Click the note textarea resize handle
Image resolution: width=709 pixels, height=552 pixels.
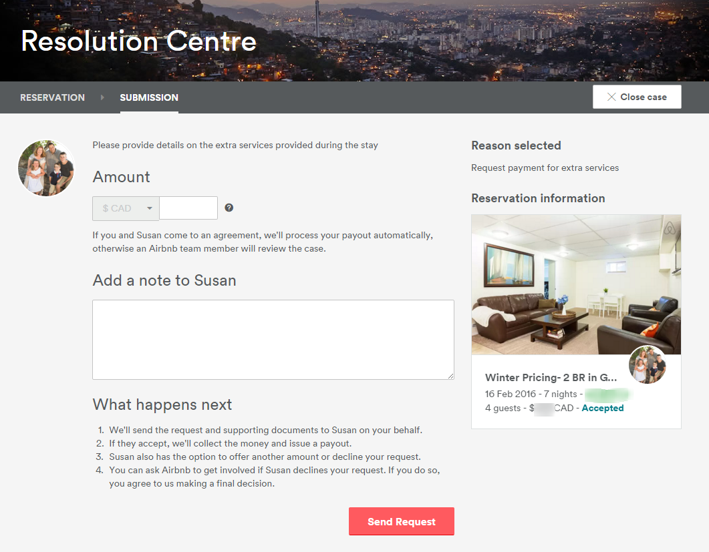tap(450, 376)
